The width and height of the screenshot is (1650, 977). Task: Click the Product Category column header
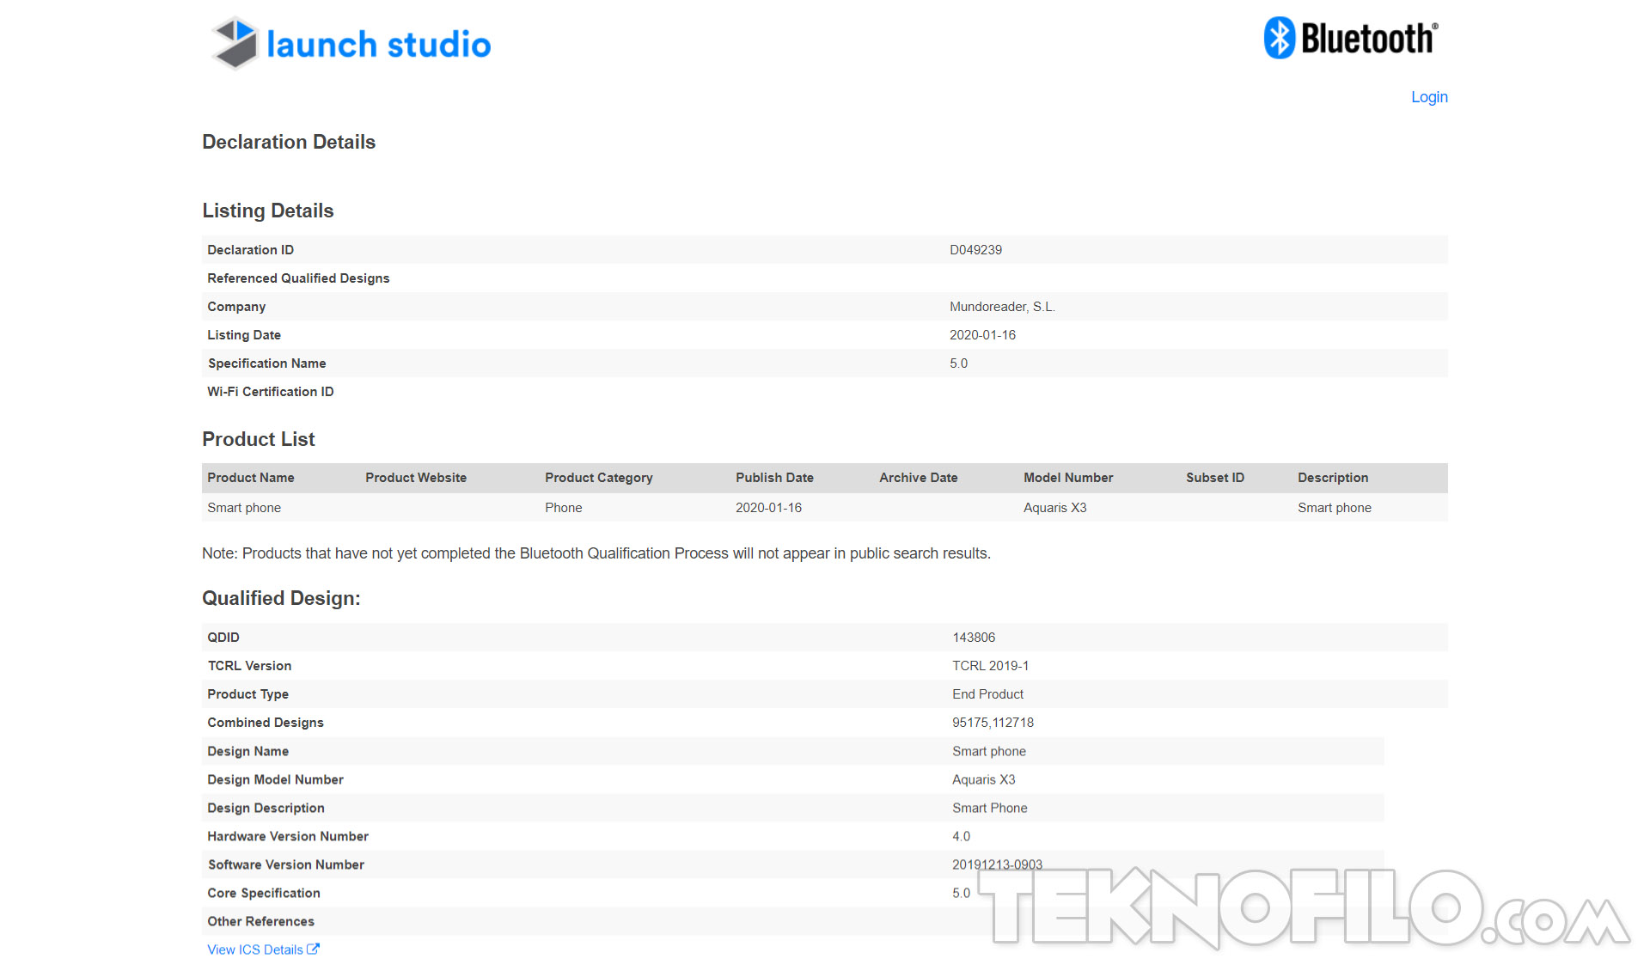[x=599, y=478]
